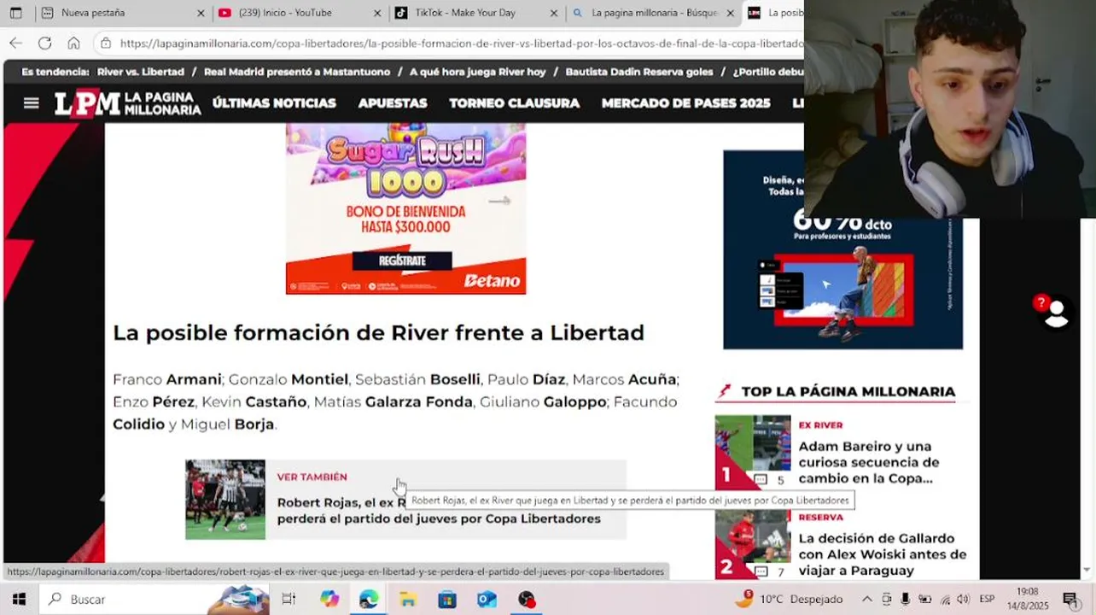Switch to La pagina millonaria search tab

click(x=645, y=13)
